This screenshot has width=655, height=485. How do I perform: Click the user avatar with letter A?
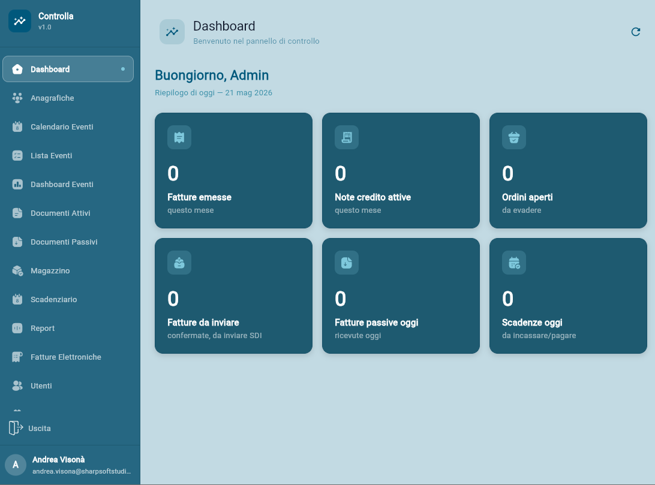(x=16, y=465)
